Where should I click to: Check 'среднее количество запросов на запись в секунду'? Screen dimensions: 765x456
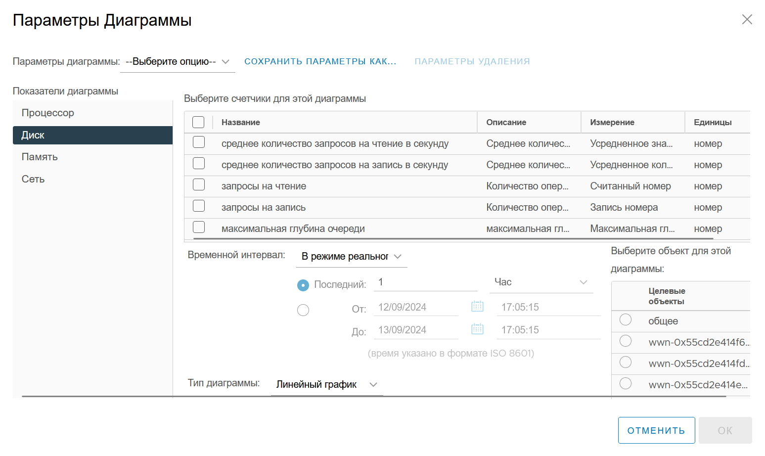pyautogui.click(x=199, y=164)
